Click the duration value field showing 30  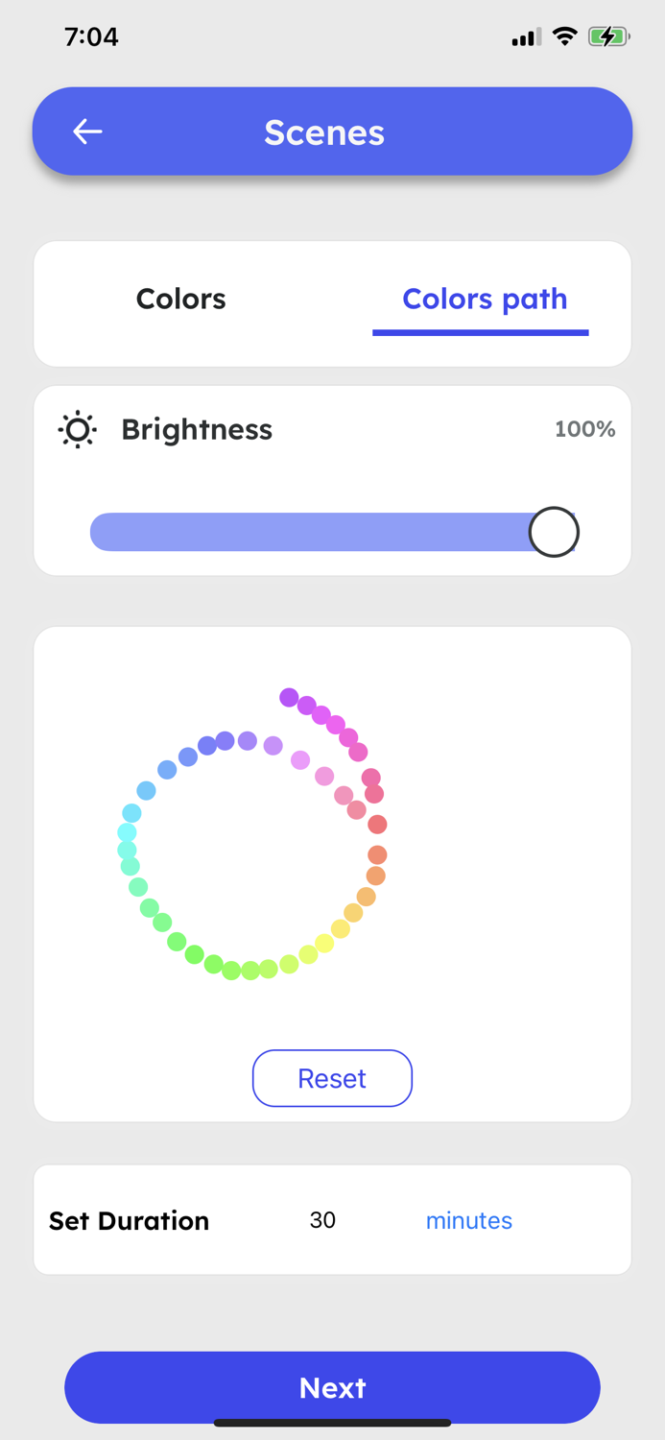(x=322, y=1220)
